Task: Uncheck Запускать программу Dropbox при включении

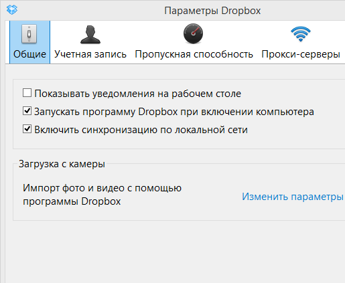Action: (x=27, y=111)
